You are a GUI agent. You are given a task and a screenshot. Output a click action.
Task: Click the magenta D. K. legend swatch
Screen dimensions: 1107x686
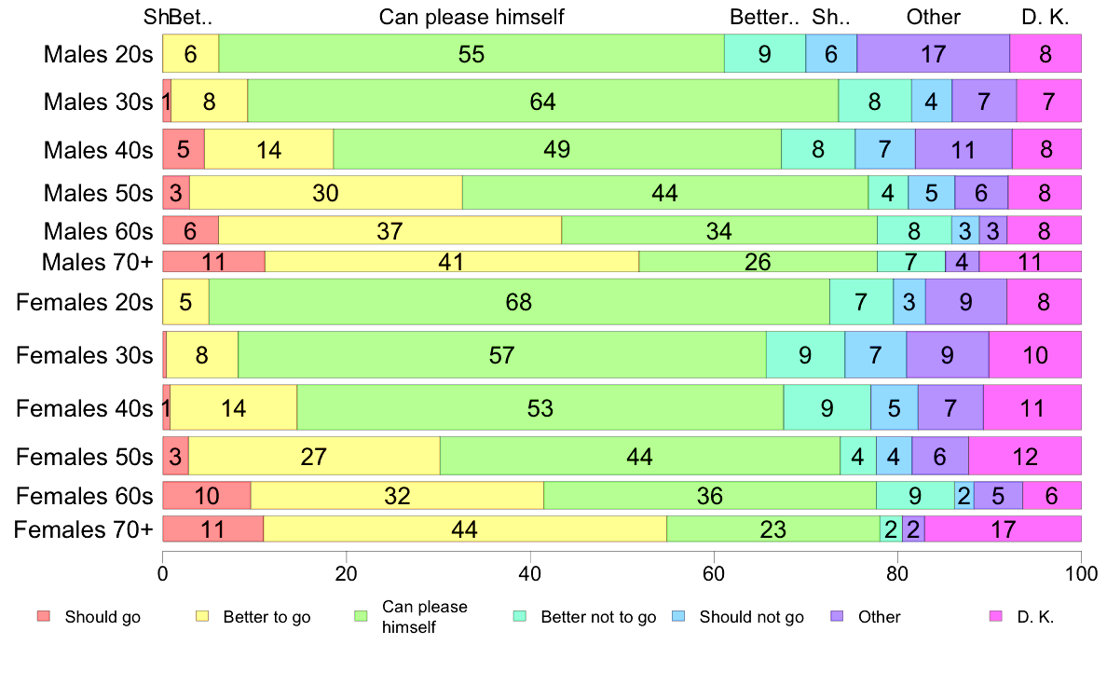click(x=996, y=616)
